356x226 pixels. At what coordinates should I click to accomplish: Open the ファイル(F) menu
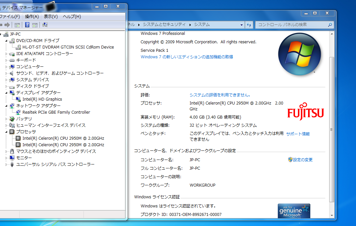(x=9, y=17)
